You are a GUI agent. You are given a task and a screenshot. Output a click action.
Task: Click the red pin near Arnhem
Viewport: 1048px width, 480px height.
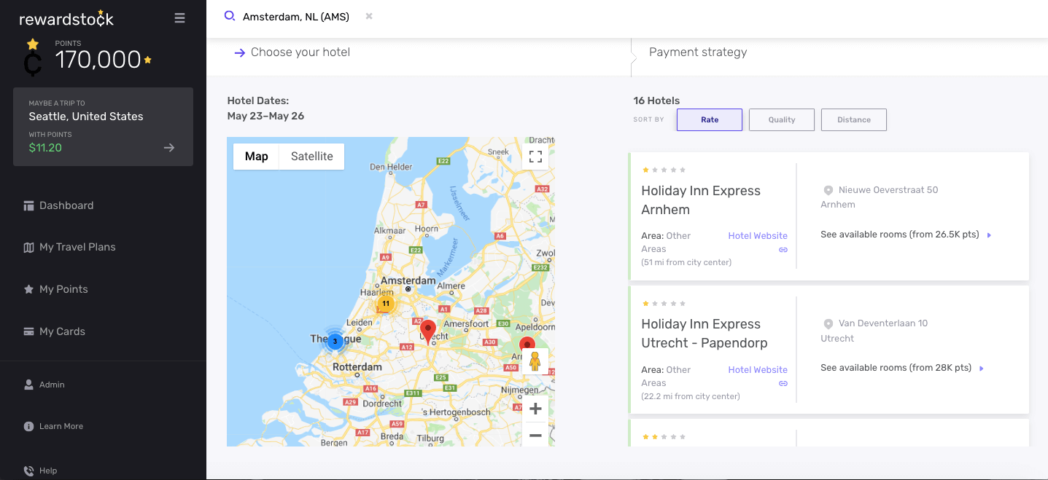(527, 344)
